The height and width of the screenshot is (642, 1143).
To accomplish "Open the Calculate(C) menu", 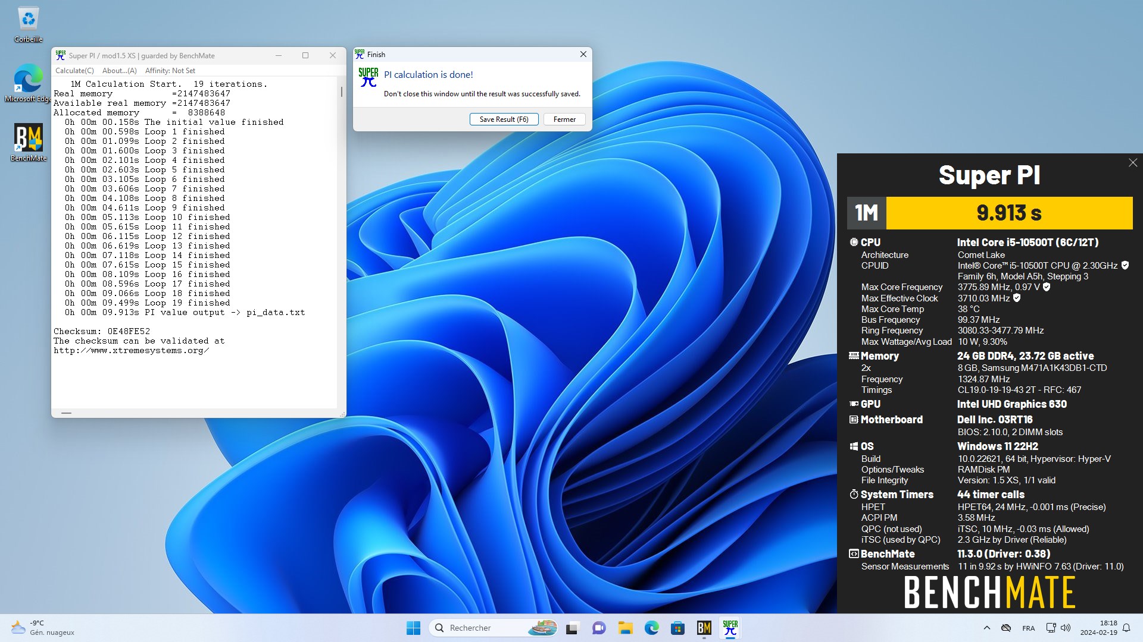I will click(x=74, y=70).
